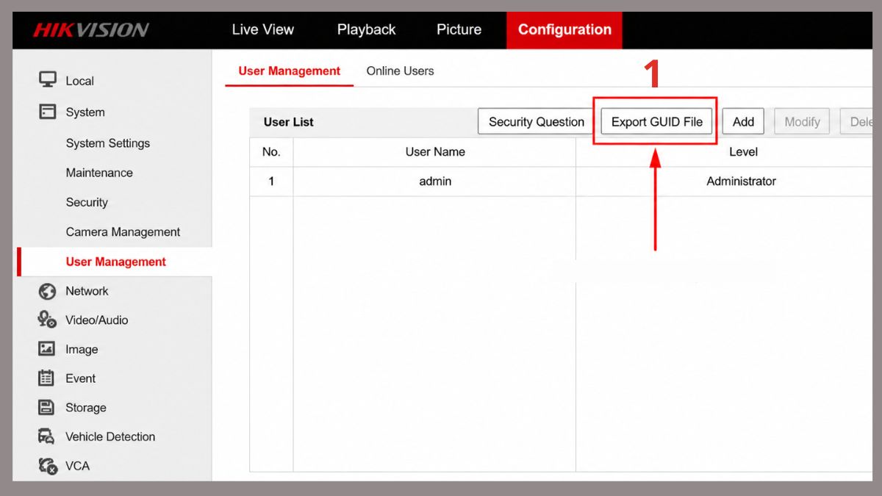Click the Security Question button
The width and height of the screenshot is (882, 496).
(537, 122)
